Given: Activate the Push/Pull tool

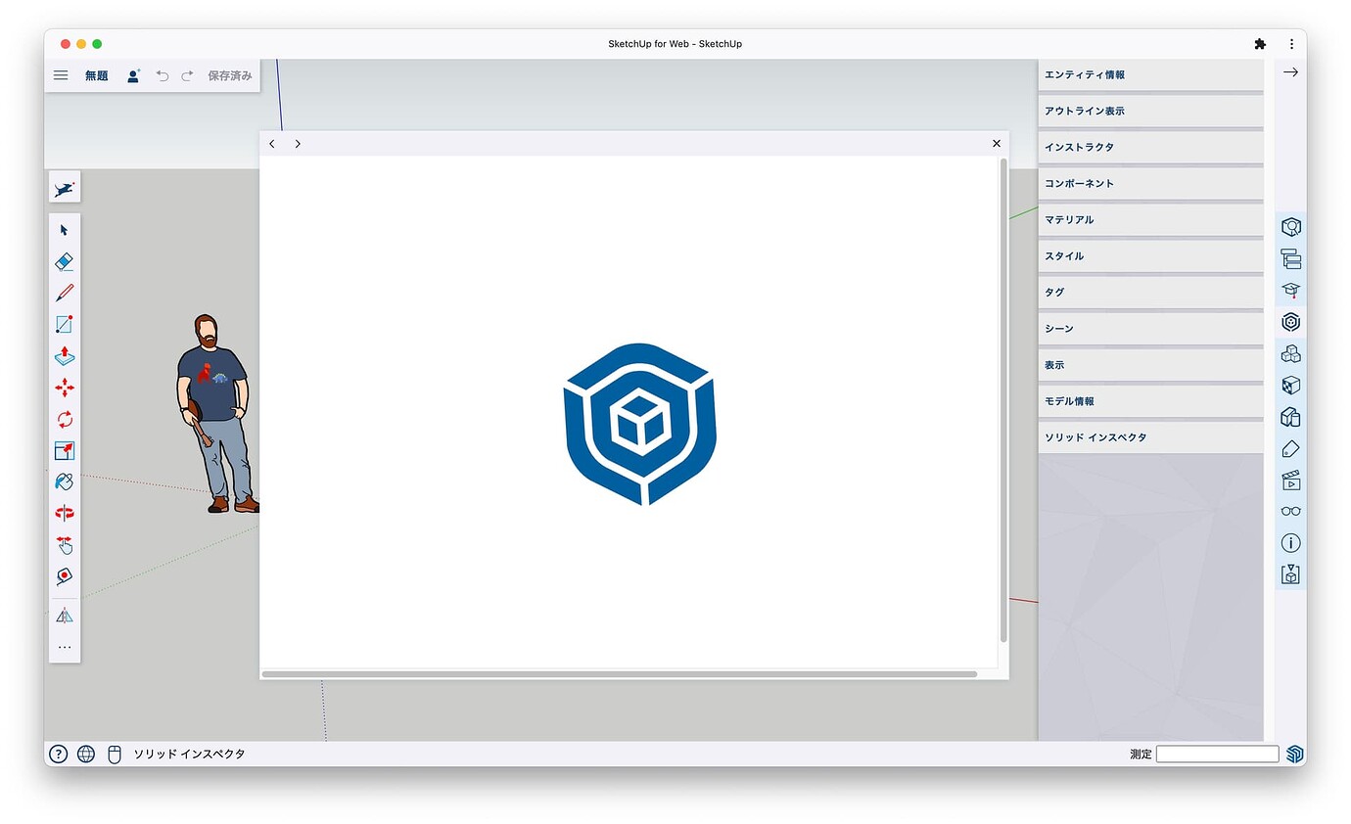Looking at the screenshot, I should point(64,356).
